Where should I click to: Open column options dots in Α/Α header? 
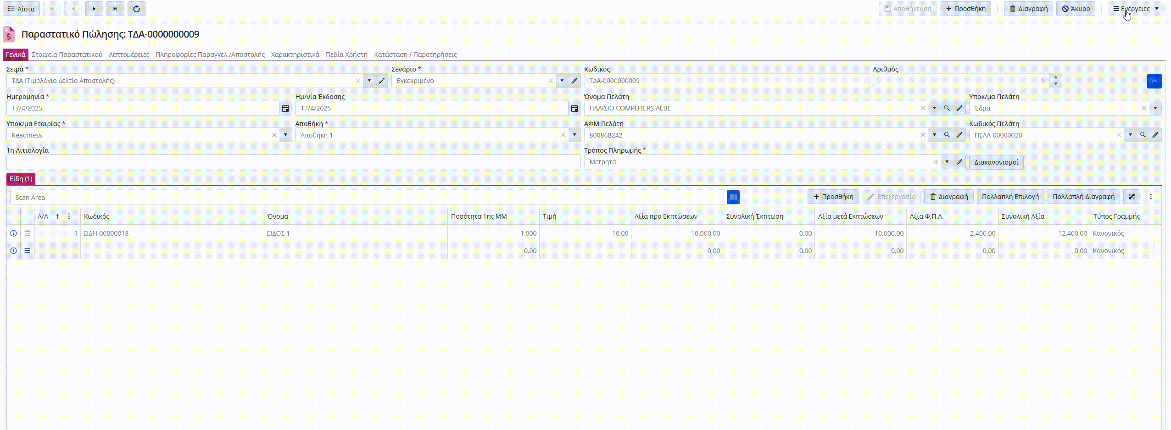[69, 216]
